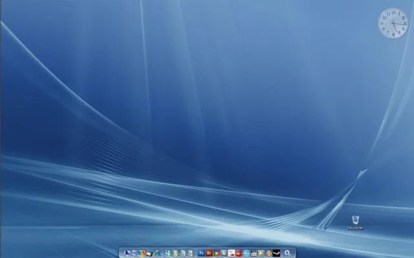Open Mozilla Firefox from the dock
Viewport: 414px width, 258px height.
pos(142,253)
